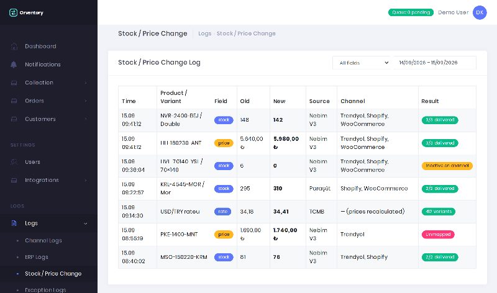Click the Integrations sidebar icon
This screenshot has width=497, height=293.
[14, 180]
